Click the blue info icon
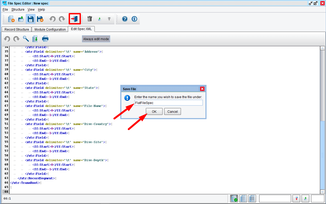The image size is (326, 204). [134, 19]
